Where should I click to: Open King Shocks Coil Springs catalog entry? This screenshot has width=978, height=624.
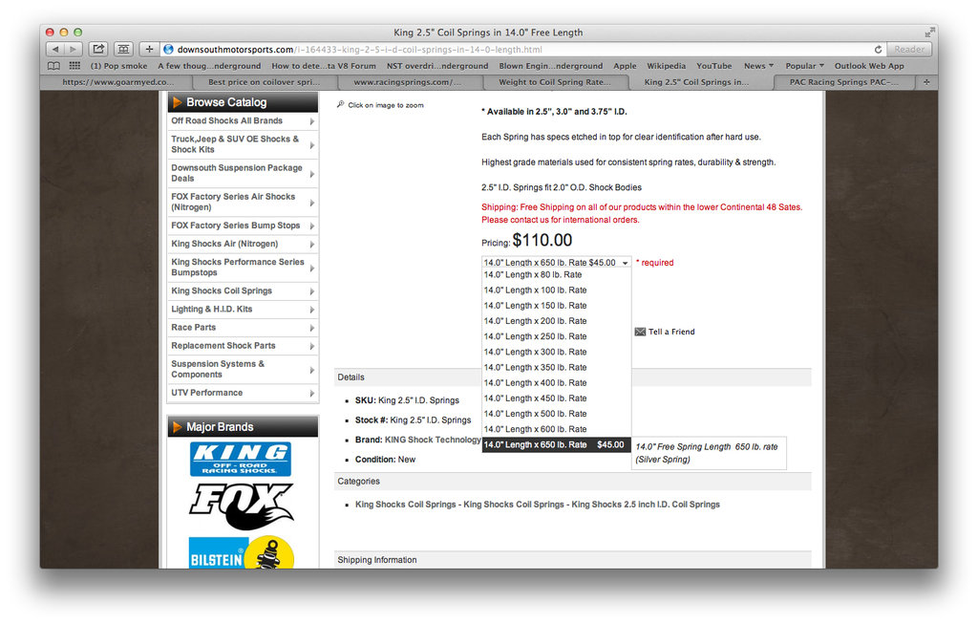pos(243,290)
